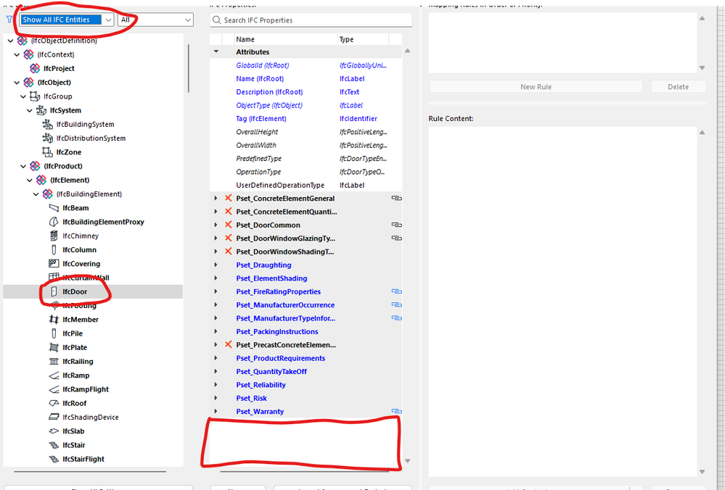
Task: Select the IfcCovering icon
Action: point(54,264)
